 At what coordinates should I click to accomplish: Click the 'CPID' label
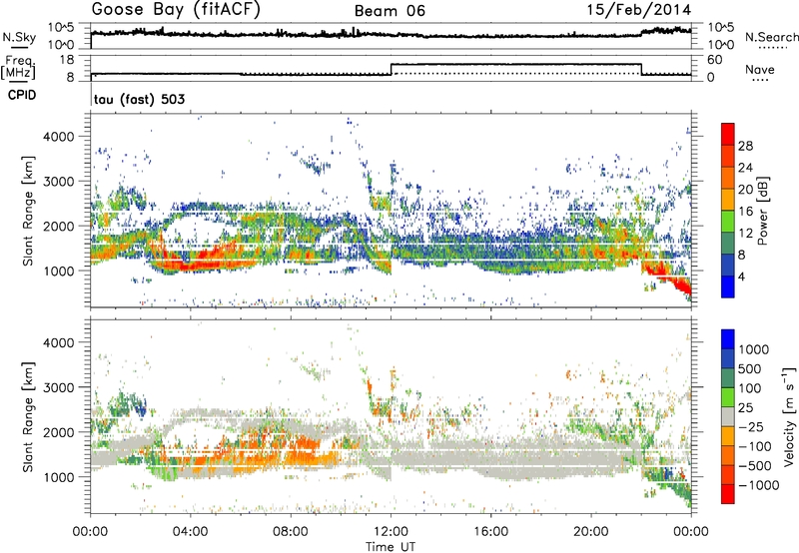point(22,95)
